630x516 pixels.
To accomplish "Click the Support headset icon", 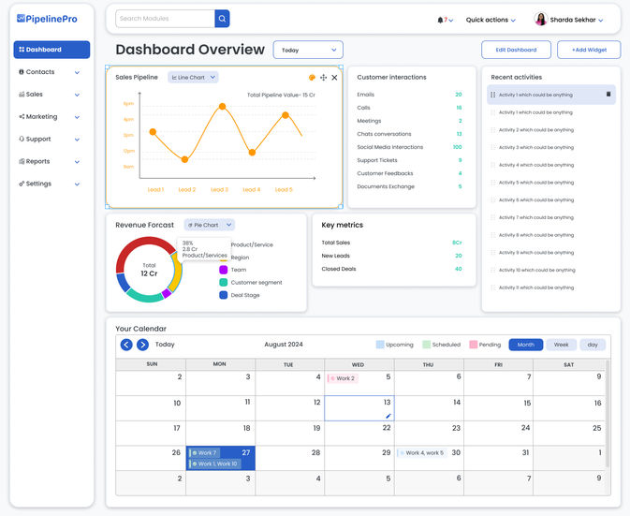I will point(22,139).
